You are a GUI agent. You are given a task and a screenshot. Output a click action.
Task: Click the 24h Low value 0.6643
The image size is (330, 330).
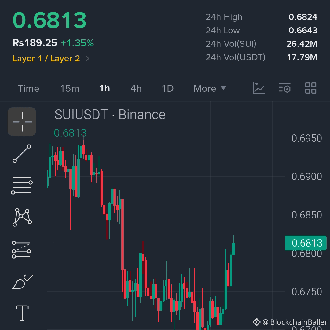click(x=303, y=30)
